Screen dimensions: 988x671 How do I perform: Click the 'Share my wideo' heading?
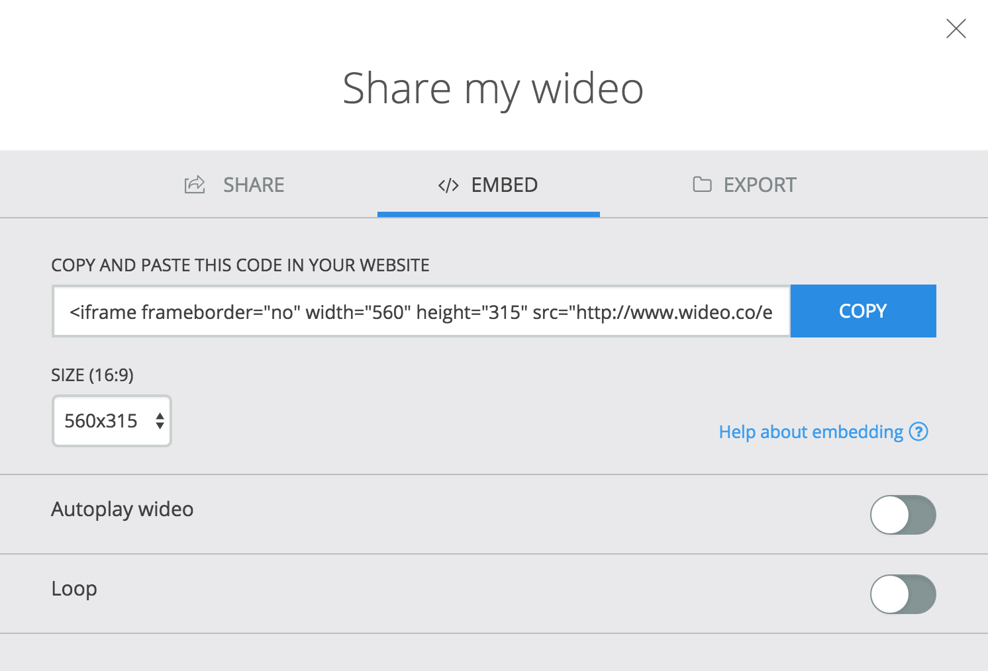[x=493, y=89]
